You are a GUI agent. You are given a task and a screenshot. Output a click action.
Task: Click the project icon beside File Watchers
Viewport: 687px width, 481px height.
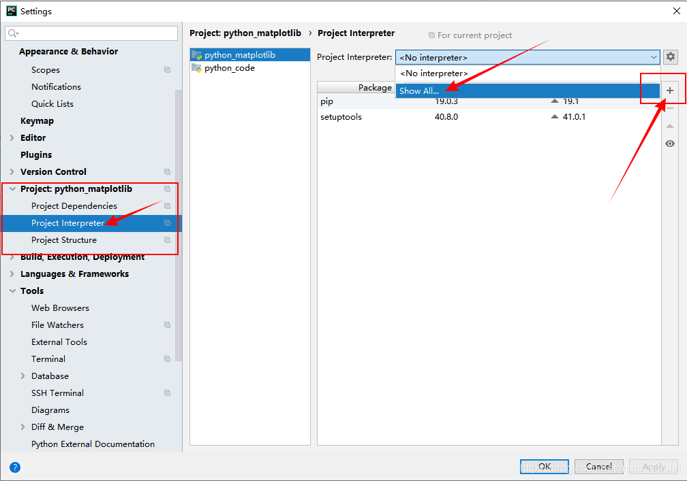click(x=167, y=325)
